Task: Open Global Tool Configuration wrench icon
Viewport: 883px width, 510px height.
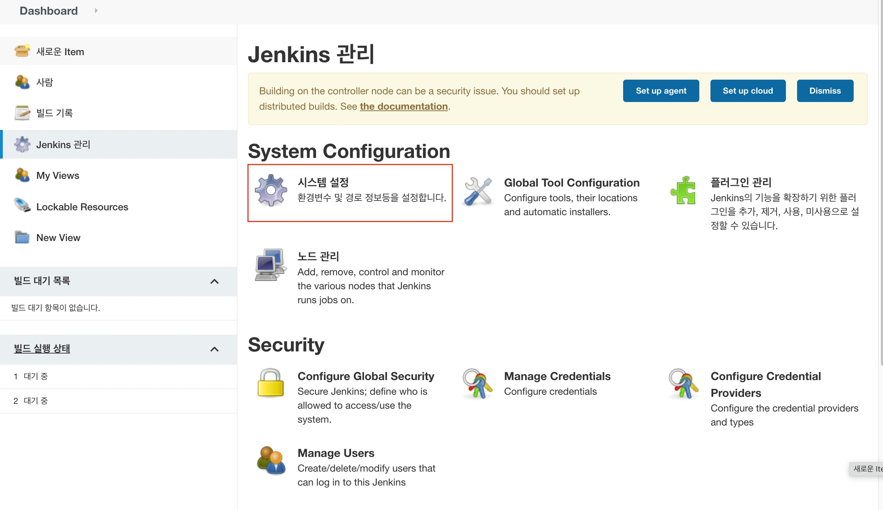Action: 478,191
